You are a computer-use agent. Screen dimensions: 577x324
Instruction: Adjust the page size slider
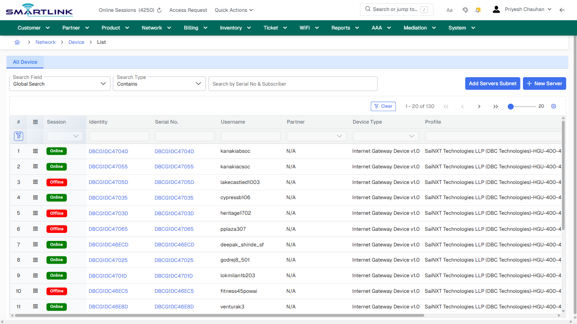point(510,107)
